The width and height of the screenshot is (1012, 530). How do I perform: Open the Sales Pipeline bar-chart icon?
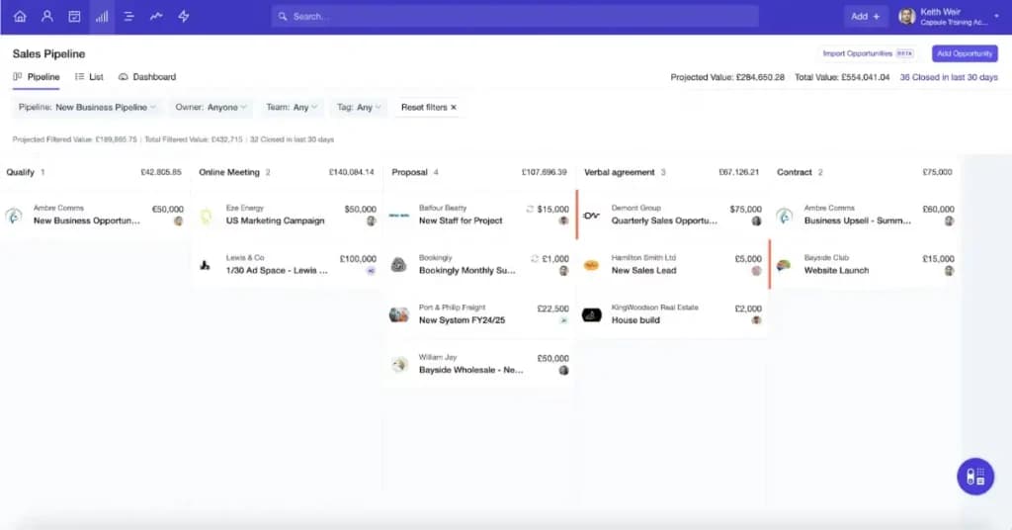pyautogui.click(x=102, y=16)
